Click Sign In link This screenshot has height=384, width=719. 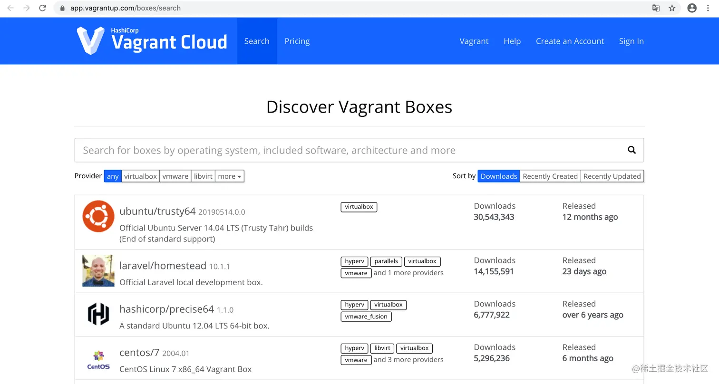[x=632, y=41]
